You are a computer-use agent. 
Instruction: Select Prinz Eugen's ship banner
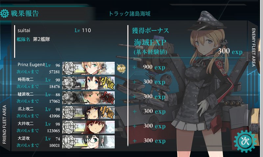88,68
